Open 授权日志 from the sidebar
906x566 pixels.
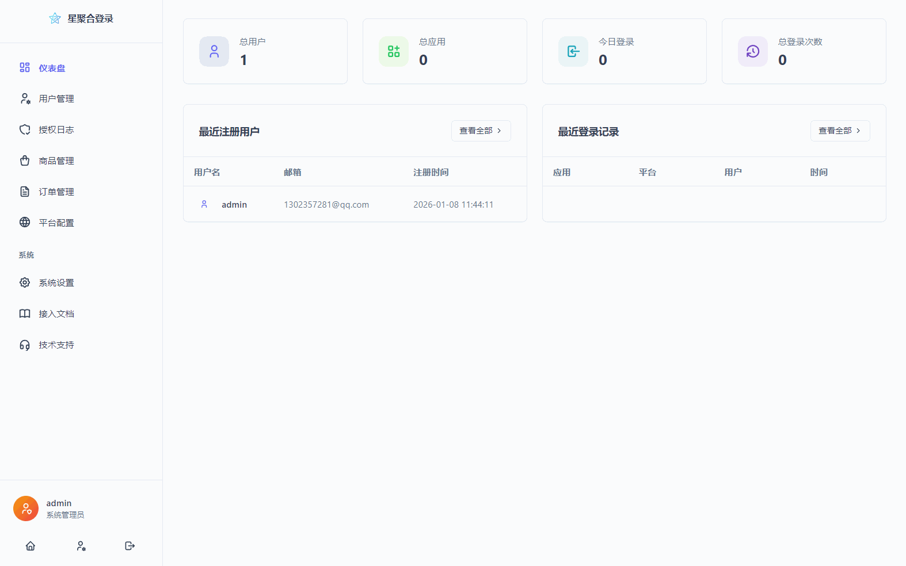click(x=56, y=130)
